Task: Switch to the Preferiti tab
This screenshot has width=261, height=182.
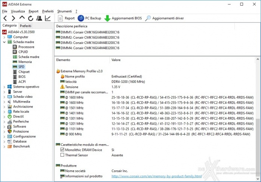Action: click(x=25, y=26)
